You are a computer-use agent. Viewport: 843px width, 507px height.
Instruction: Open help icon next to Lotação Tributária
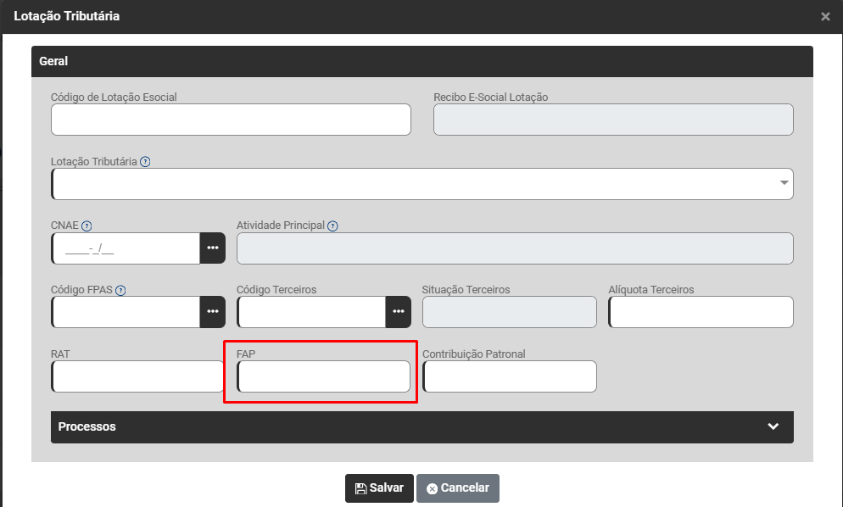point(145,162)
